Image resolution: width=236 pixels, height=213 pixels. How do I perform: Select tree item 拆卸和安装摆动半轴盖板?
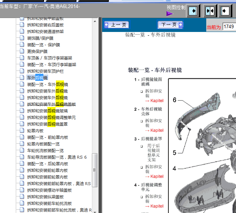click(49, 190)
